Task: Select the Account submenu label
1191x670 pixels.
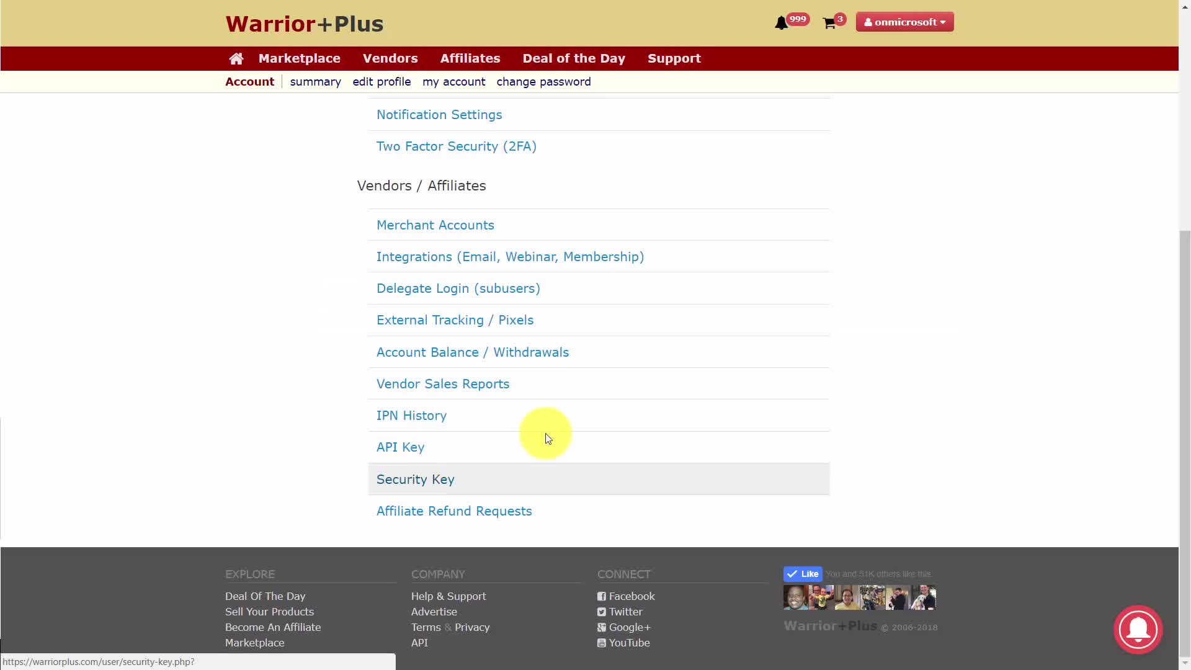Action: click(249, 82)
